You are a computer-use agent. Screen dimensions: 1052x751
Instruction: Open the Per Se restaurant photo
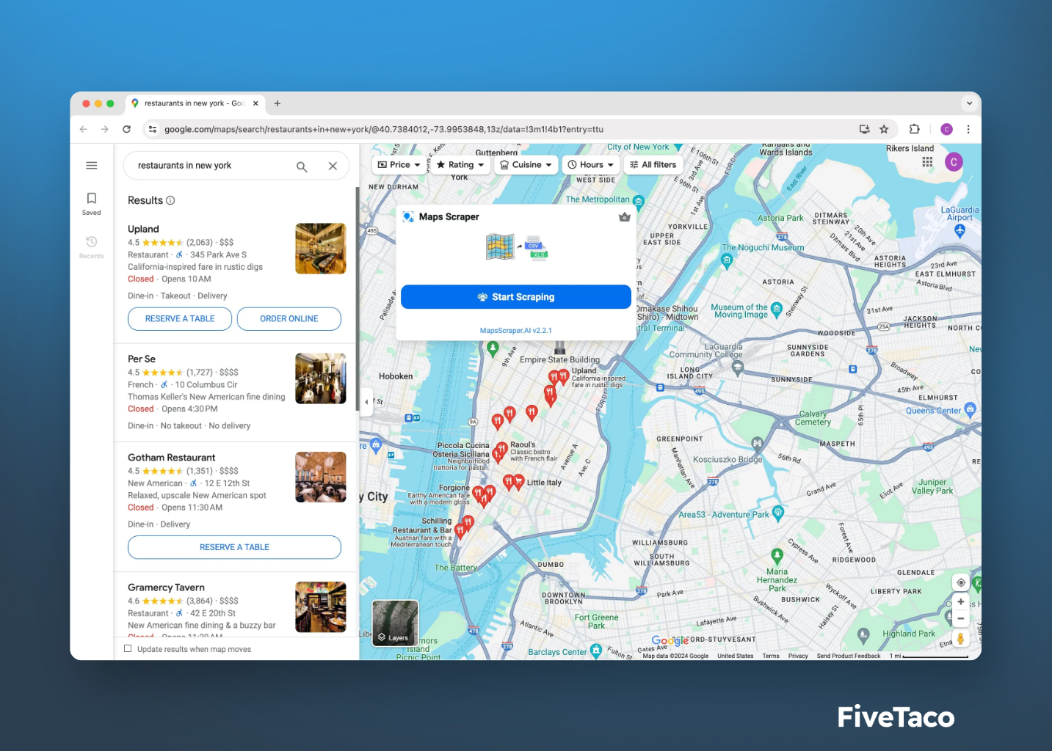[x=321, y=378]
